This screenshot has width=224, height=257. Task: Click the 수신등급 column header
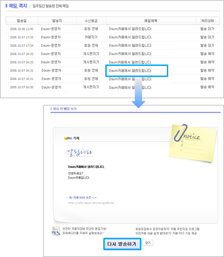click(x=91, y=21)
